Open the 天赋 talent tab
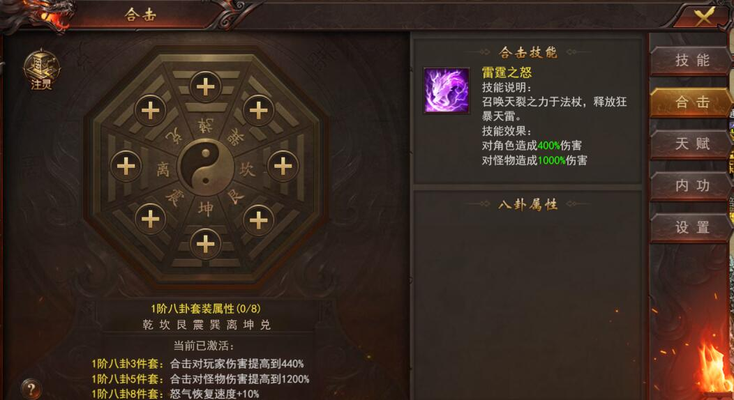This screenshot has height=400, width=734. pyautogui.click(x=691, y=144)
